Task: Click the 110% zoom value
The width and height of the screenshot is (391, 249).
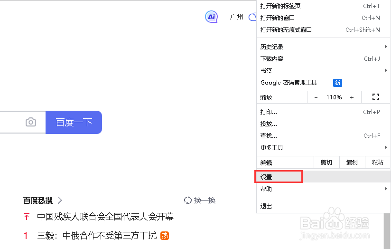Action: (x=334, y=97)
